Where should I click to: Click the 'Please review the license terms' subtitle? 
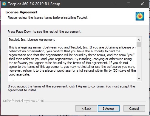(x=48, y=18)
